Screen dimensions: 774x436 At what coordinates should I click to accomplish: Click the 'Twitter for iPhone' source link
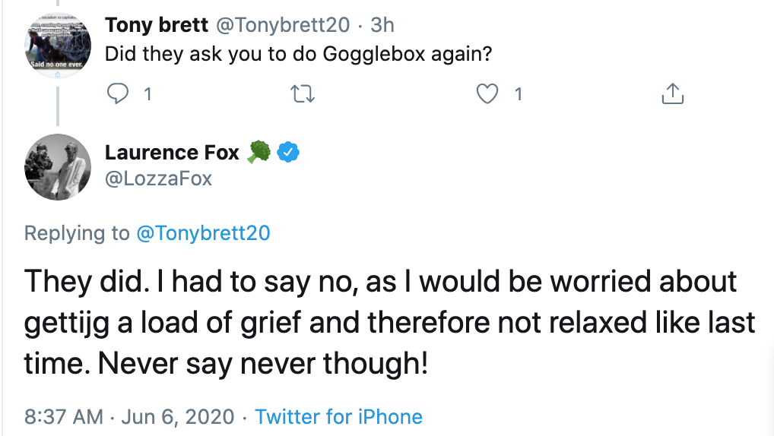(338, 417)
